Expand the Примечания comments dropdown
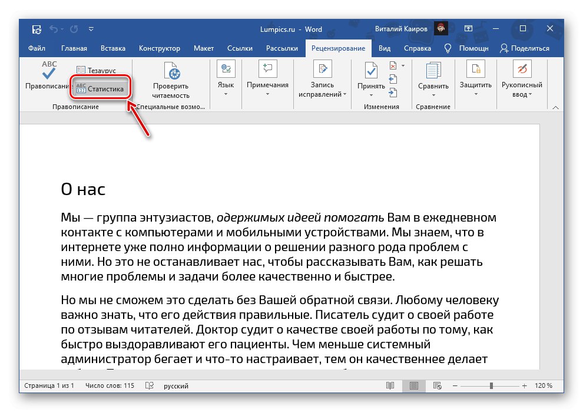 [267, 94]
